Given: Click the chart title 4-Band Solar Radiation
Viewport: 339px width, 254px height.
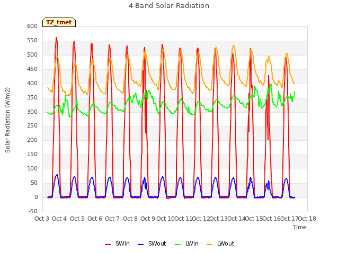Looking at the screenshot, I should [x=169, y=6].
